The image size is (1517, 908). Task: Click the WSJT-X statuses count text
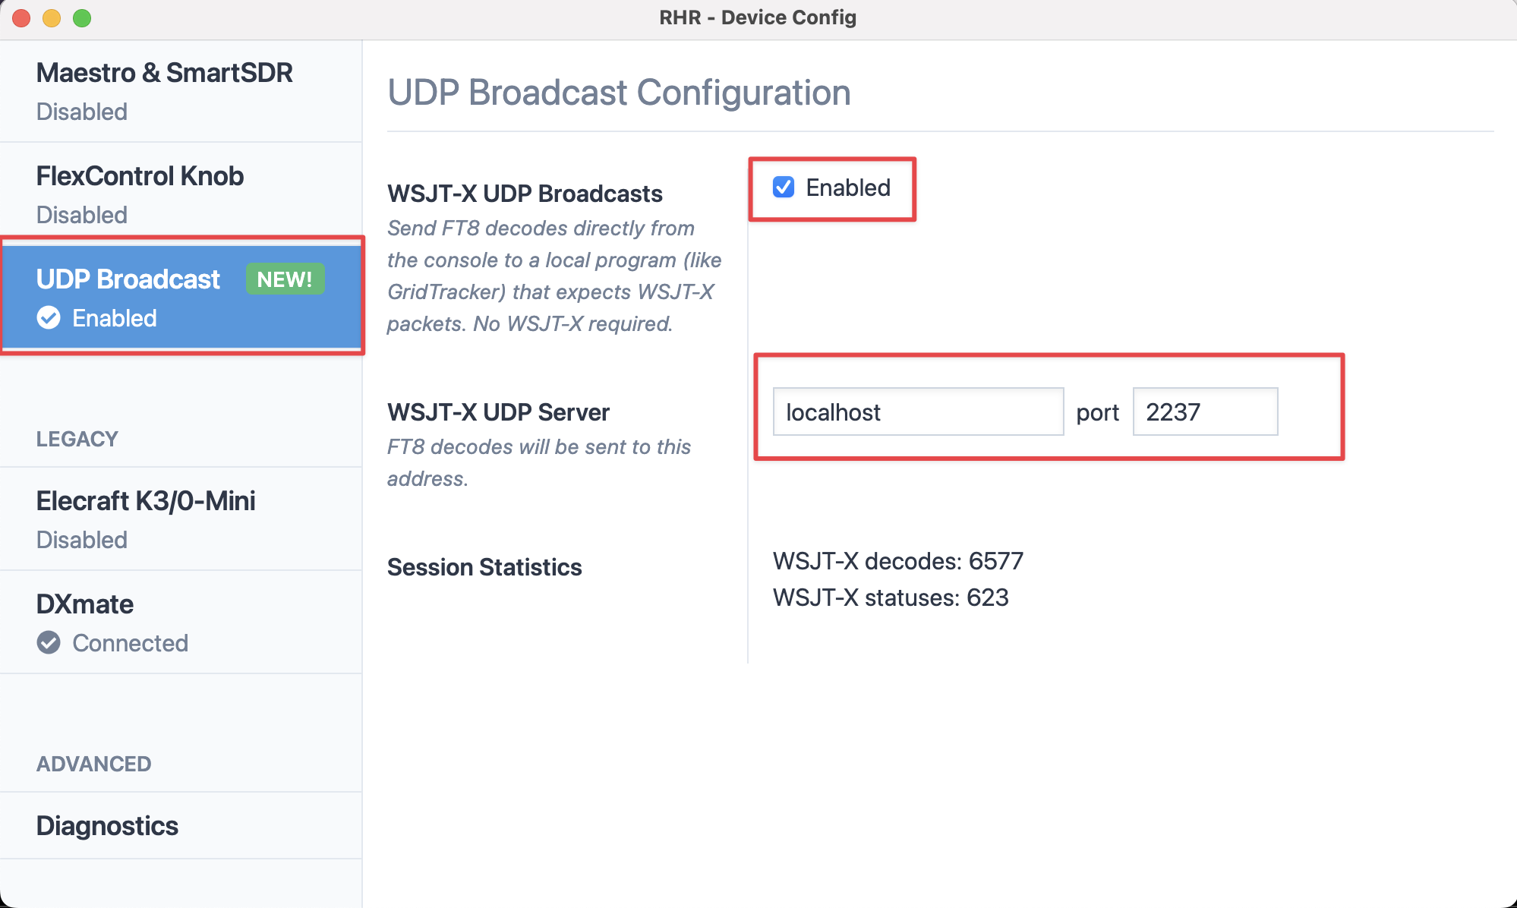tap(891, 597)
